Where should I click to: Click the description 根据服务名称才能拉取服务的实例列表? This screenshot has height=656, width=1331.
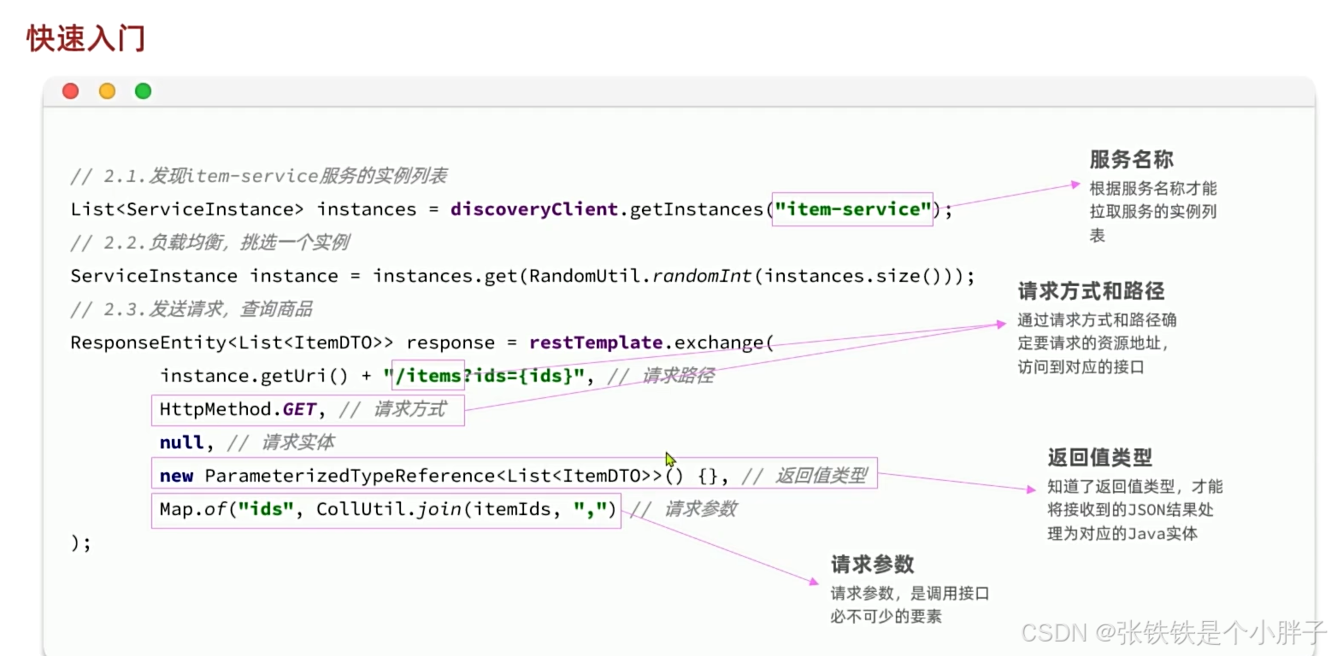click(x=1152, y=211)
